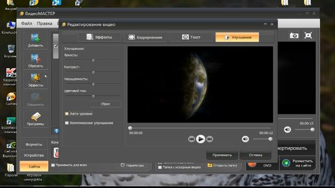Jump to next frame in preview

pyautogui.click(x=209, y=139)
